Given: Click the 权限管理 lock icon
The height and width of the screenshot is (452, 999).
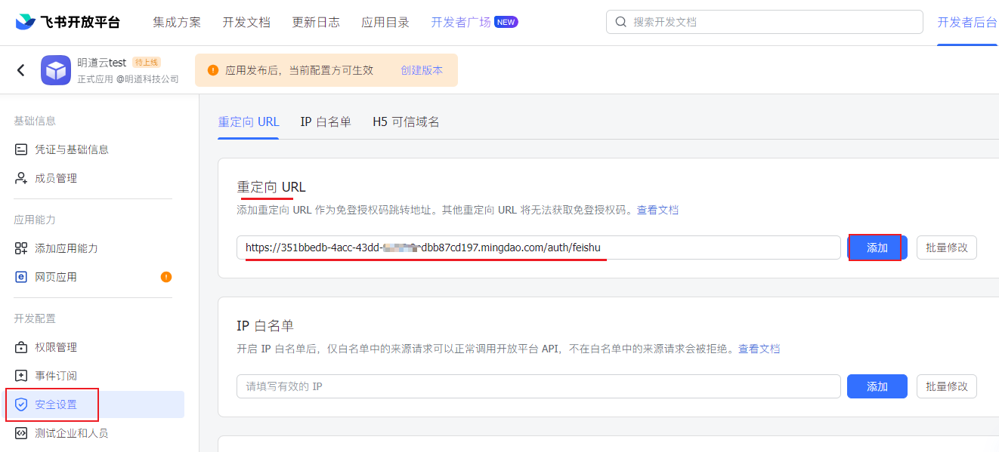Looking at the screenshot, I should [x=21, y=347].
